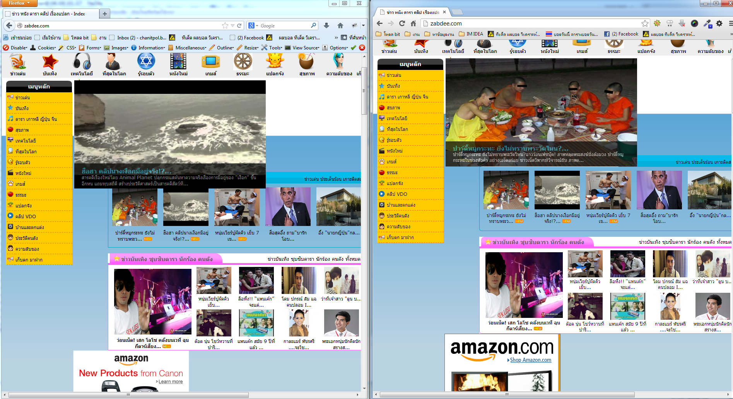Image resolution: width=733 pixels, height=399 pixels.
Task: Open the Google search engine dropdown
Action: [253, 25]
